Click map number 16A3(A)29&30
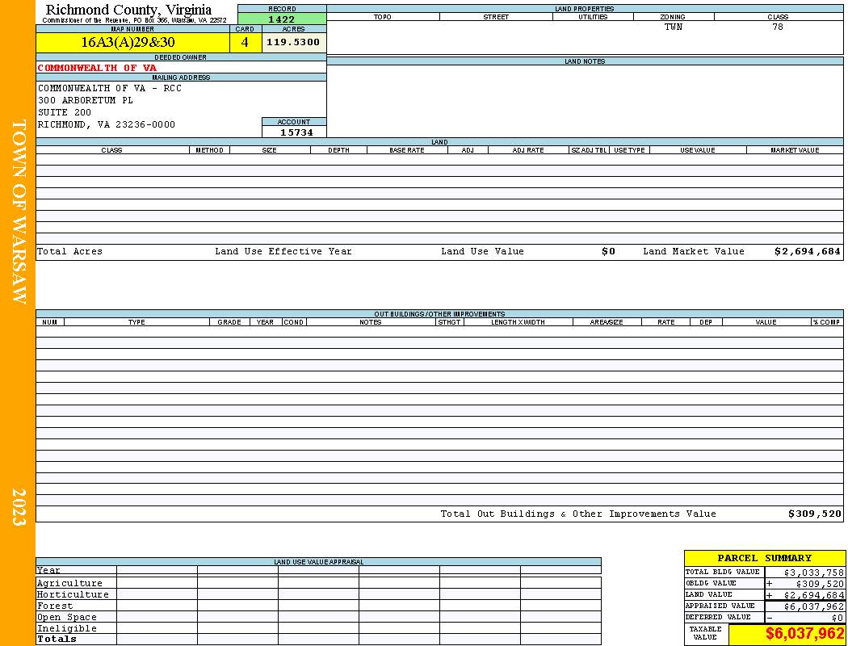This screenshot has height=646, width=848. pos(128,42)
